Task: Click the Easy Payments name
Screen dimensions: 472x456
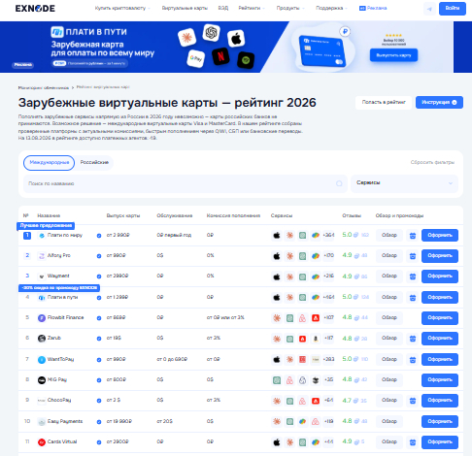Action: 65,421
